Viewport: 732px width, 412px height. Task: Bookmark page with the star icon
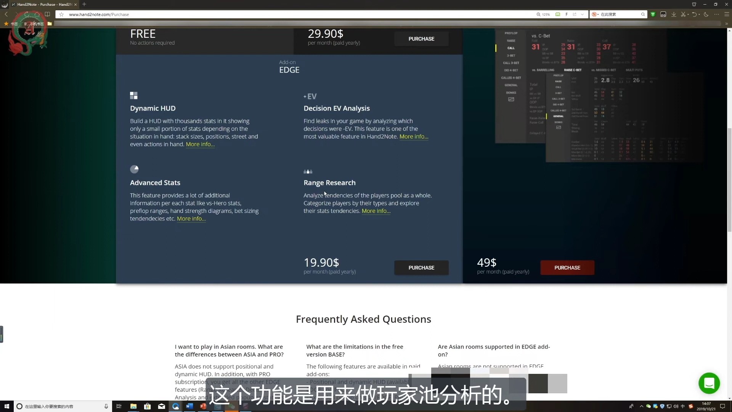pyautogui.click(x=61, y=14)
